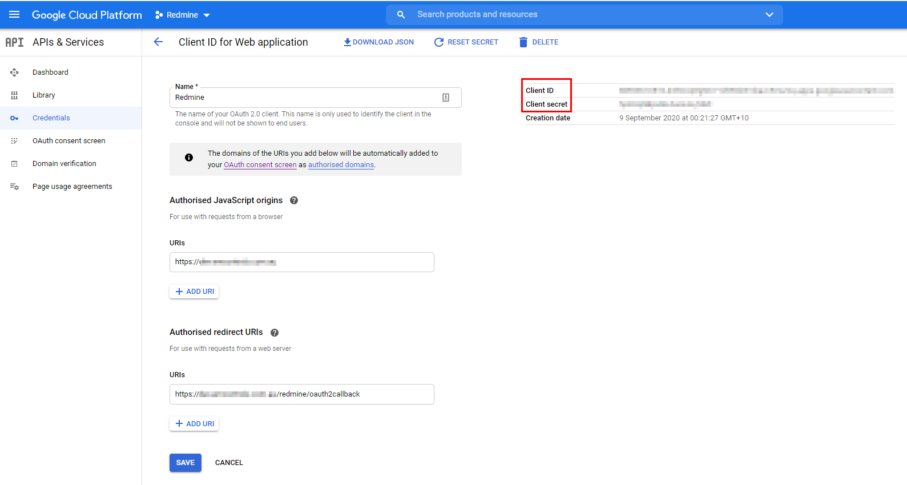Click the Credentials key icon

tap(14, 118)
